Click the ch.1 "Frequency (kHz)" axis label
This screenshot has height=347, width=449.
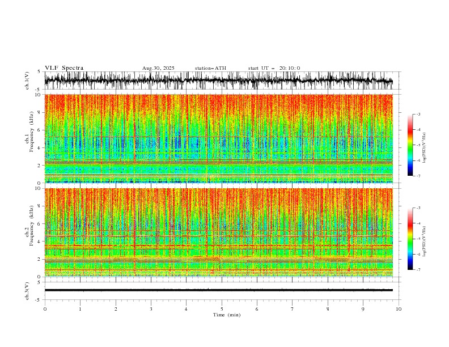coord(32,132)
